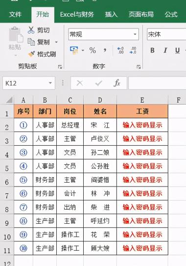Image resolution: width=186 pixels, height=266 pixels.
Task: Select the column E header
Action: click(x=142, y=100)
